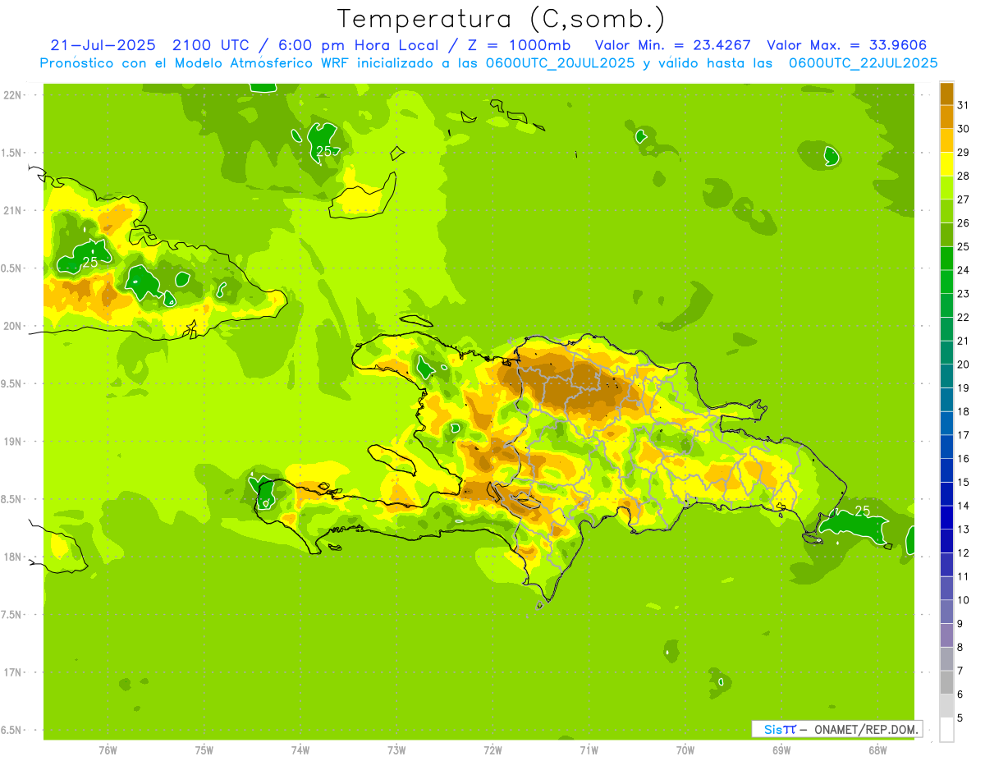Select the 'Valor Min. = 23.4267' value

[673, 45]
